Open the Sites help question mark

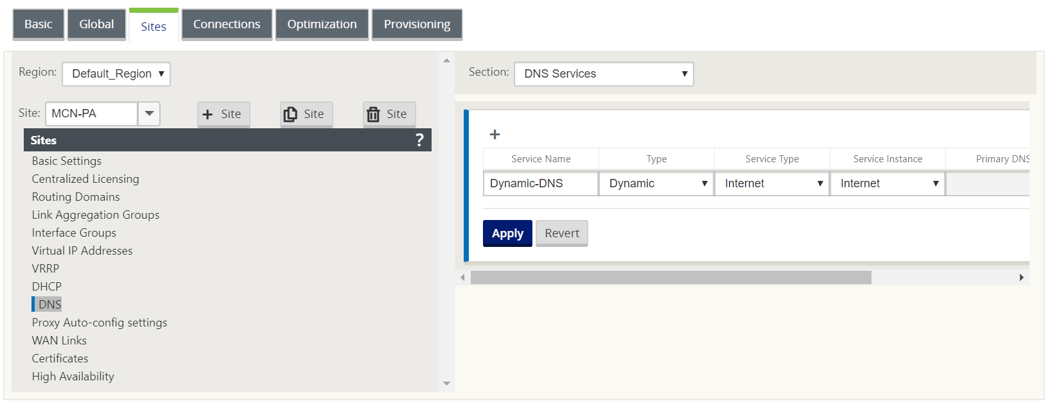pyautogui.click(x=419, y=140)
